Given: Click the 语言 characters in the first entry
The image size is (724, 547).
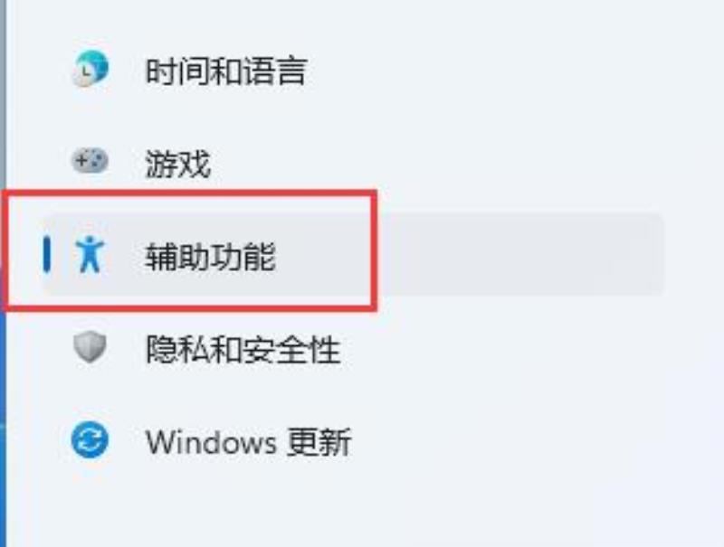Looking at the screenshot, I should 275,71.
